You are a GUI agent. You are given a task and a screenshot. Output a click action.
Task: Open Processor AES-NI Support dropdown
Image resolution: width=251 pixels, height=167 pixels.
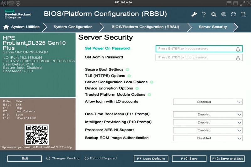[208, 130]
